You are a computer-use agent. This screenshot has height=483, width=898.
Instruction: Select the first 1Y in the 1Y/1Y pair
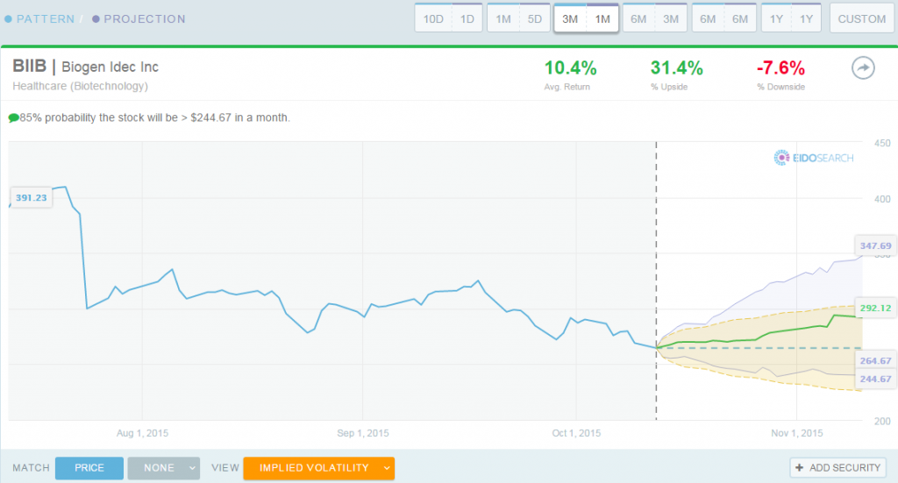[776, 19]
